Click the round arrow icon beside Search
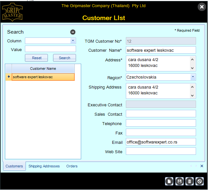This screenshot has height=190, width=208. click(73, 32)
